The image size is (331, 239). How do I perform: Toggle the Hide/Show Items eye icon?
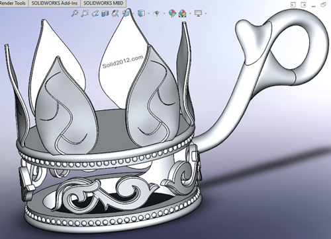coord(157,13)
